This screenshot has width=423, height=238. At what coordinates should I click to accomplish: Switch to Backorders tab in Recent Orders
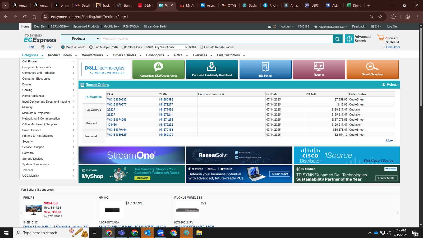coord(93,110)
